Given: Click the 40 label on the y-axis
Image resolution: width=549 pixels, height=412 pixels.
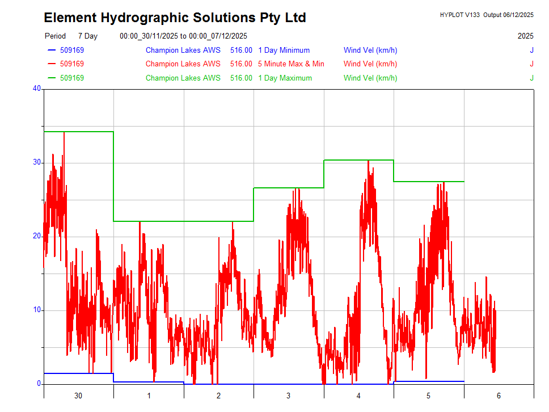Looking at the screenshot, I should [x=37, y=89].
